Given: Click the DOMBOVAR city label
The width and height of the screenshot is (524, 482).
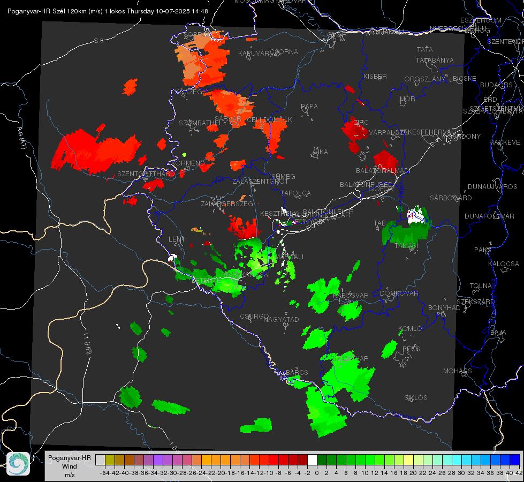Looking at the screenshot, I should click(399, 293).
